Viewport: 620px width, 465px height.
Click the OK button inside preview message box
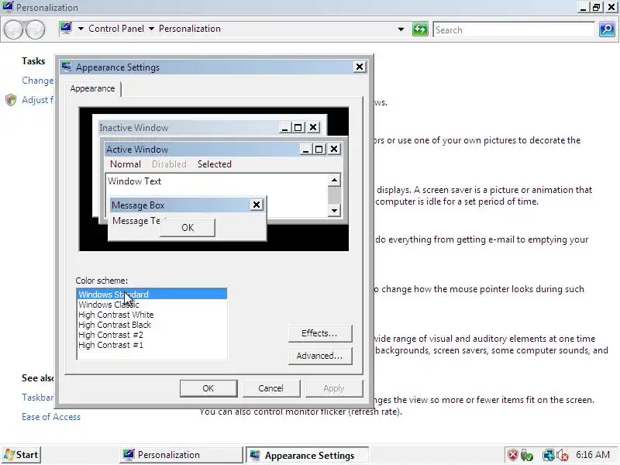(188, 228)
